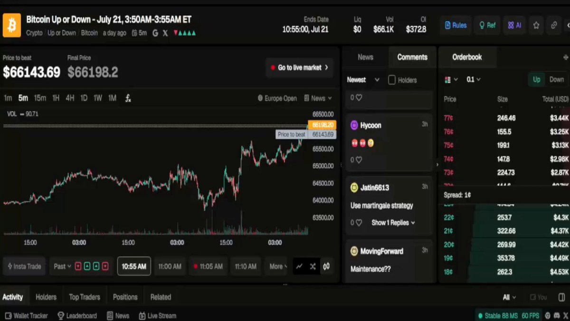The image size is (570, 321).
Task: Select the line chart view icon
Action: (x=299, y=266)
